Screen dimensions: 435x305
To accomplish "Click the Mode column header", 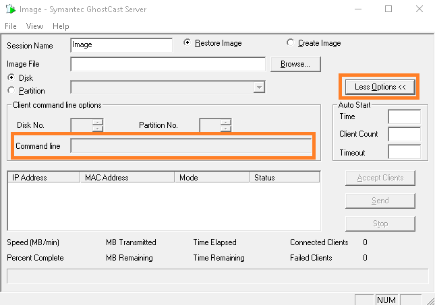I will [212, 177].
